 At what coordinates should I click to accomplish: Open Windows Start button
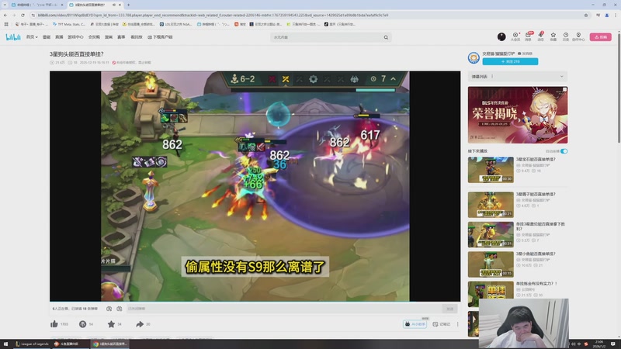5,344
